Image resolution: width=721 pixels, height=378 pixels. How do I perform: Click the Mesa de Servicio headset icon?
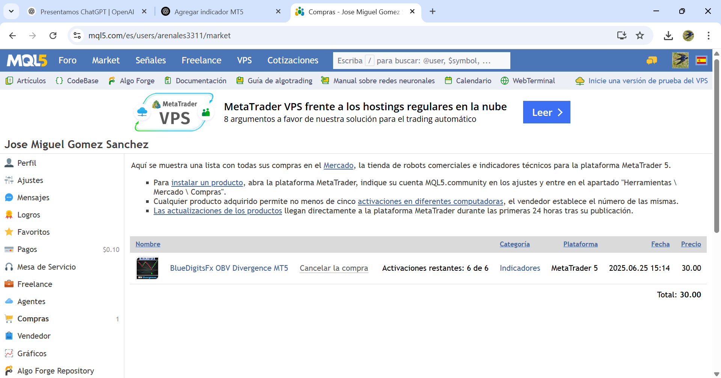(9, 267)
